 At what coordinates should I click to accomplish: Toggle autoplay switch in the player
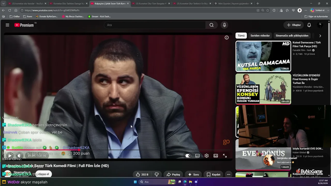(x=188, y=156)
